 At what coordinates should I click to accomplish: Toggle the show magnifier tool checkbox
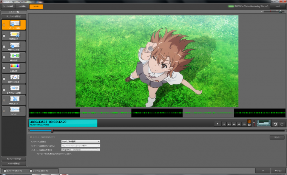pyautogui.click(x=4, y=171)
